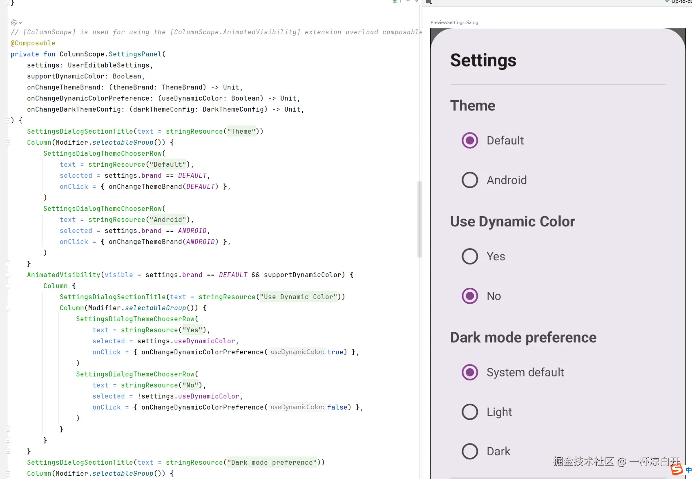
Task: Click the @Composable annotation
Action: point(33,43)
